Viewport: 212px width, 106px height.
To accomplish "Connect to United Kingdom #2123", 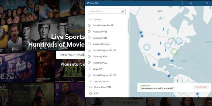I will click(105, 50).
